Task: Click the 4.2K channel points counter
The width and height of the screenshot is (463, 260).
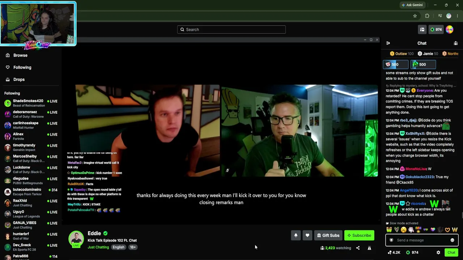Action: click(x=394, y=252)
